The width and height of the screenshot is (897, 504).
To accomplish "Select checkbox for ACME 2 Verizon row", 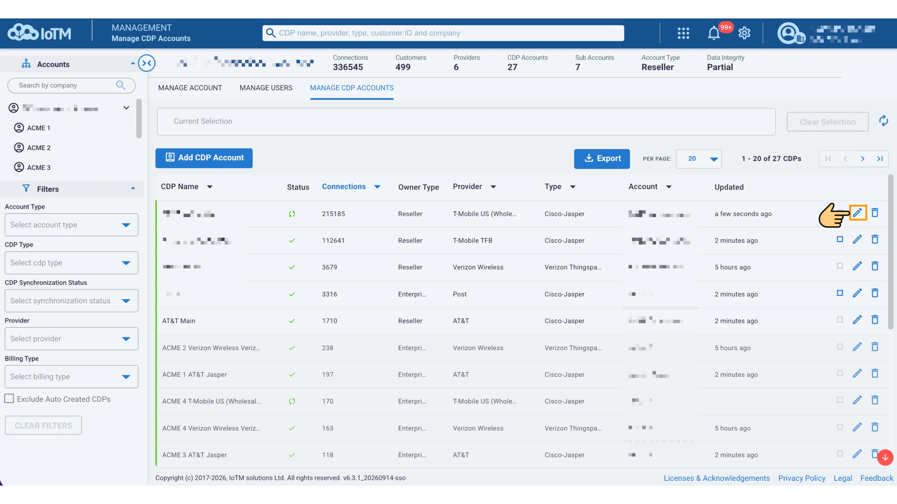I will coord(840,347).
